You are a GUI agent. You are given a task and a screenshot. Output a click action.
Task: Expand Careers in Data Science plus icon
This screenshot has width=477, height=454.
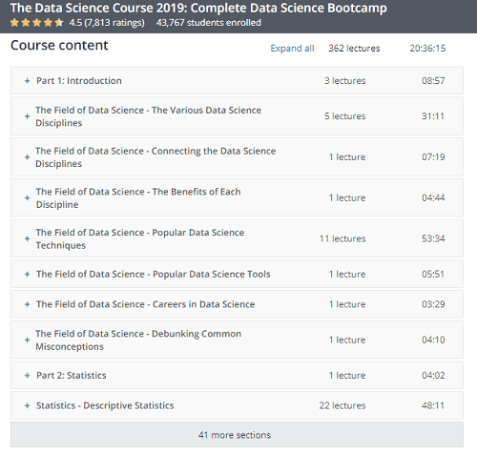pos(28,304)
